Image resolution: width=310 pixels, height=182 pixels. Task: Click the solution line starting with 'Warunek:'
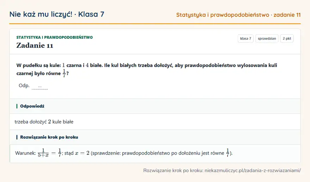[x=124, y=153]
